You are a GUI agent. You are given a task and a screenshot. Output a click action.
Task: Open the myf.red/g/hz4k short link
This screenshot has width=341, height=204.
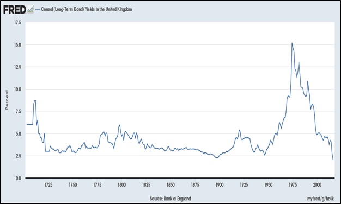(x=320, y=199)
